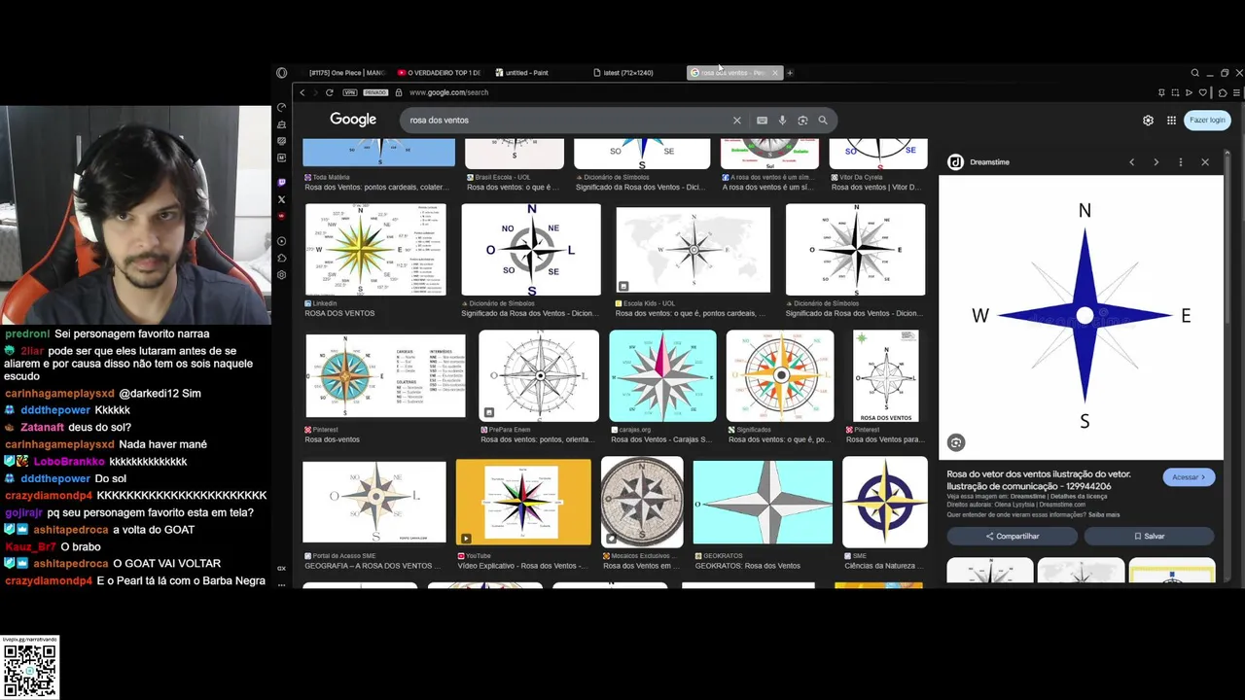Image resolution: width=1245 pixels, height=700 pixels.
Task: Open the Google apps grid
Action: (1171, 121)
